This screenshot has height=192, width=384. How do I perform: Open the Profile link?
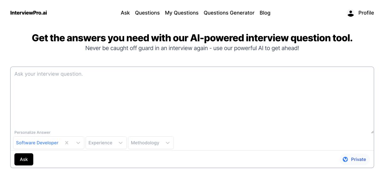point(366,13)
